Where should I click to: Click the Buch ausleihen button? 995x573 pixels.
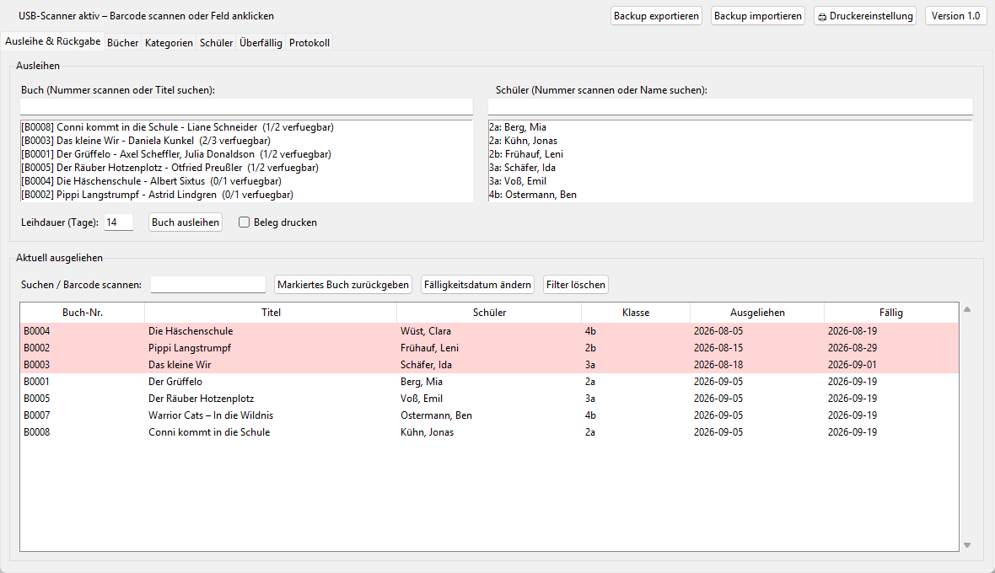[x=186, y=222]
